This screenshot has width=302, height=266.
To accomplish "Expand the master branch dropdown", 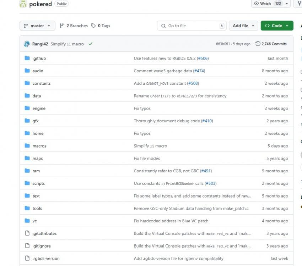I will 37,26.
